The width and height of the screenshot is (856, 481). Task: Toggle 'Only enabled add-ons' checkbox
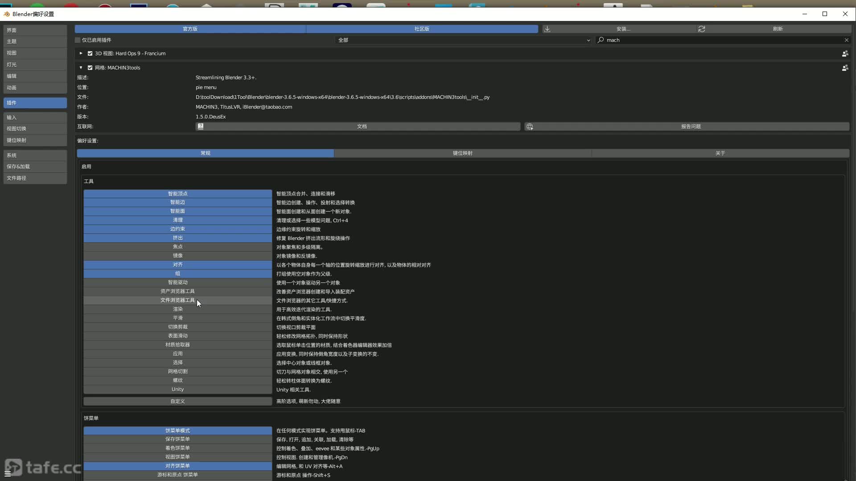point(78,40)
